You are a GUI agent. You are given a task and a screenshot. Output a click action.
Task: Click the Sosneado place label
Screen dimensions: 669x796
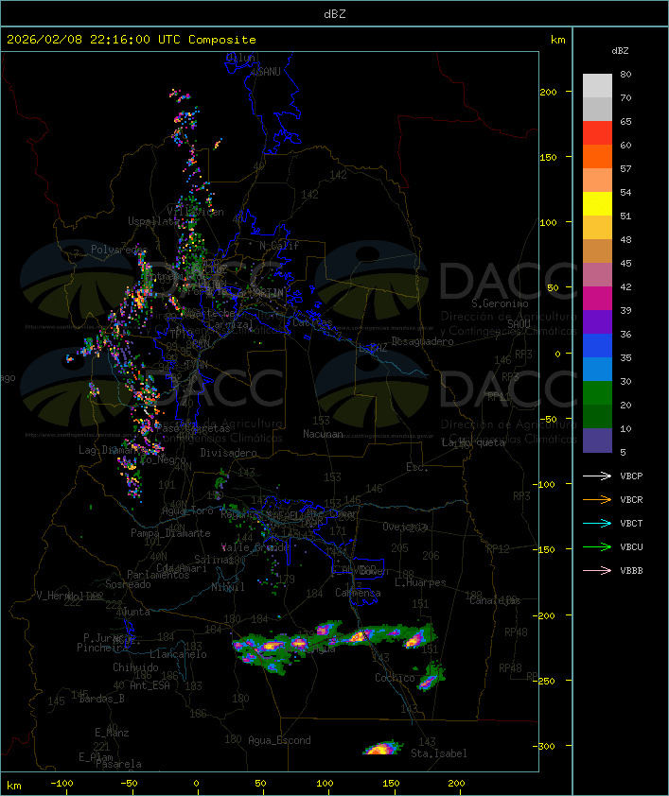pos(128,584)
